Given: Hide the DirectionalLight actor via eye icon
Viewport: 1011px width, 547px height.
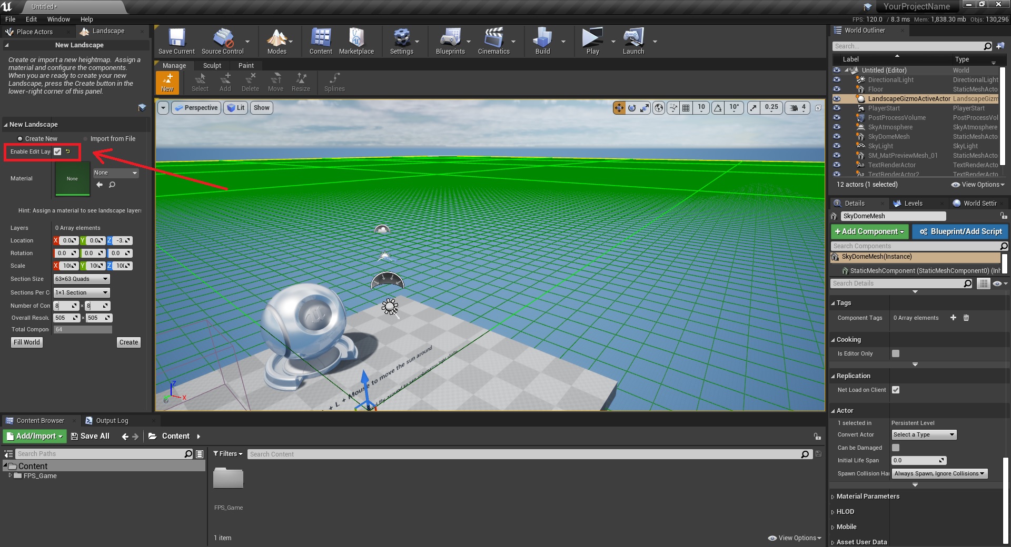Looking at the screenshot, I should click(x=837, y=80).
